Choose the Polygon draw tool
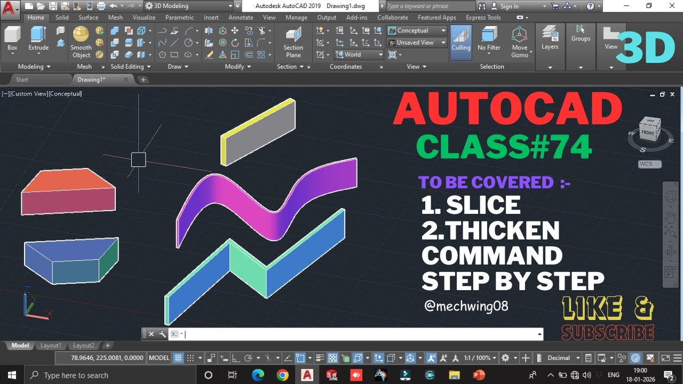This screenshot has height=384, width=683. tap(162, 54)
